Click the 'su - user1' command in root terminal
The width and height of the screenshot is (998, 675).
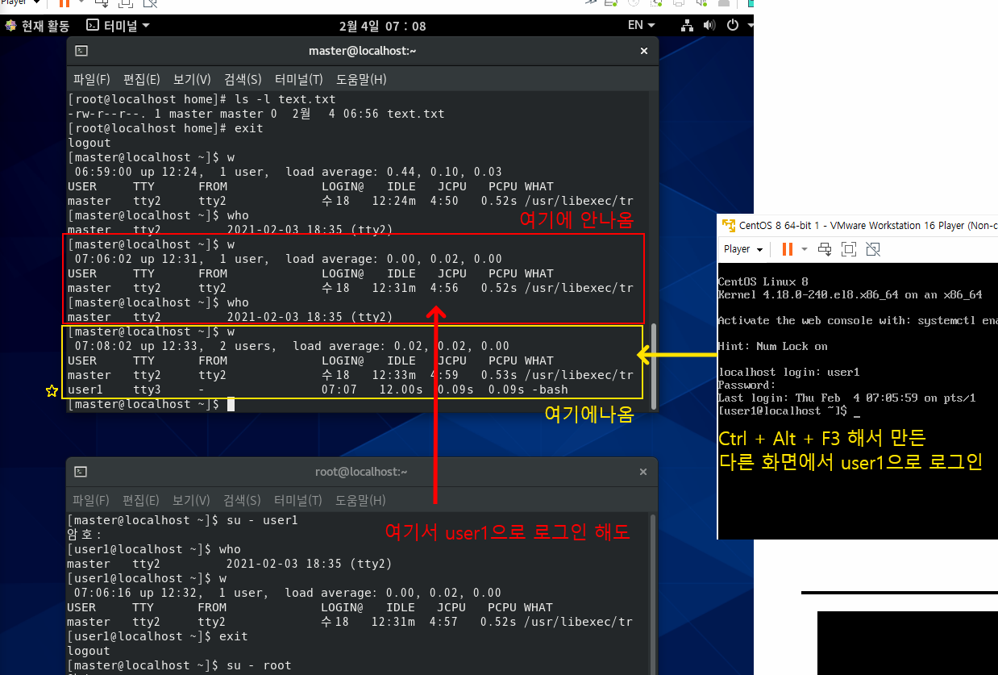coord(262,520)
